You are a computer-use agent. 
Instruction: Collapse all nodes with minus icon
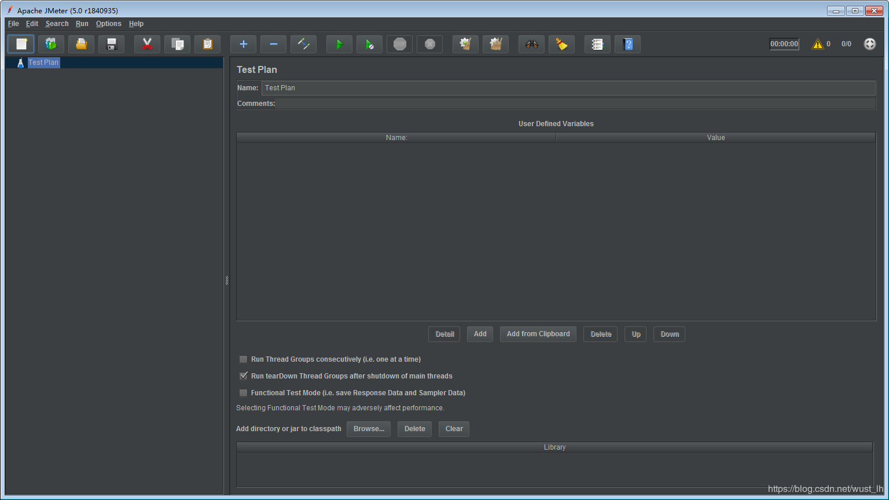click(x=273, y=44)
